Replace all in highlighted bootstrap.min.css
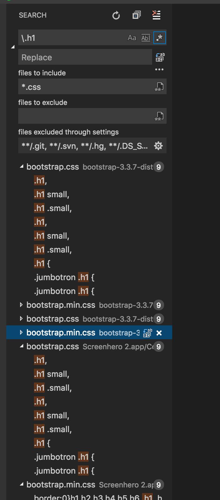The image size is (220, 500). coord(147,333)
